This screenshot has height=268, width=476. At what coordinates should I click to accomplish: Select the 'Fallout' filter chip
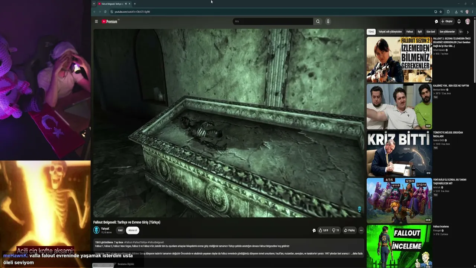coord(410,32)
